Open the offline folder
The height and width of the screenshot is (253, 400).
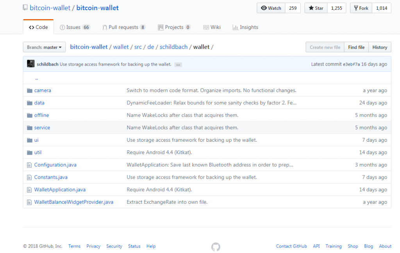41,115
